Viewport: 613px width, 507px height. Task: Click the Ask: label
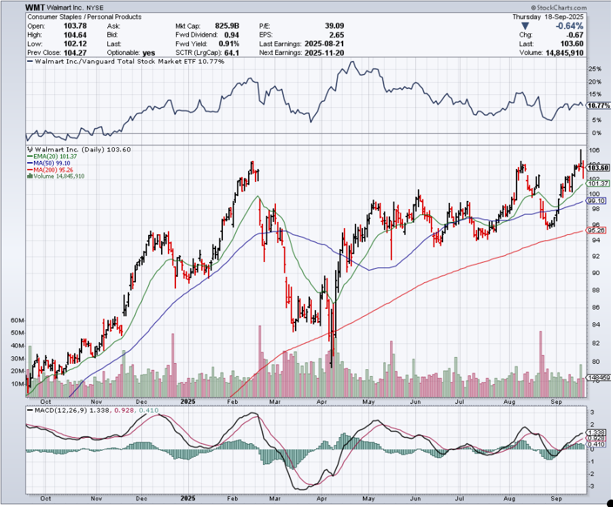pyautogui.click(x=113, y=26)
